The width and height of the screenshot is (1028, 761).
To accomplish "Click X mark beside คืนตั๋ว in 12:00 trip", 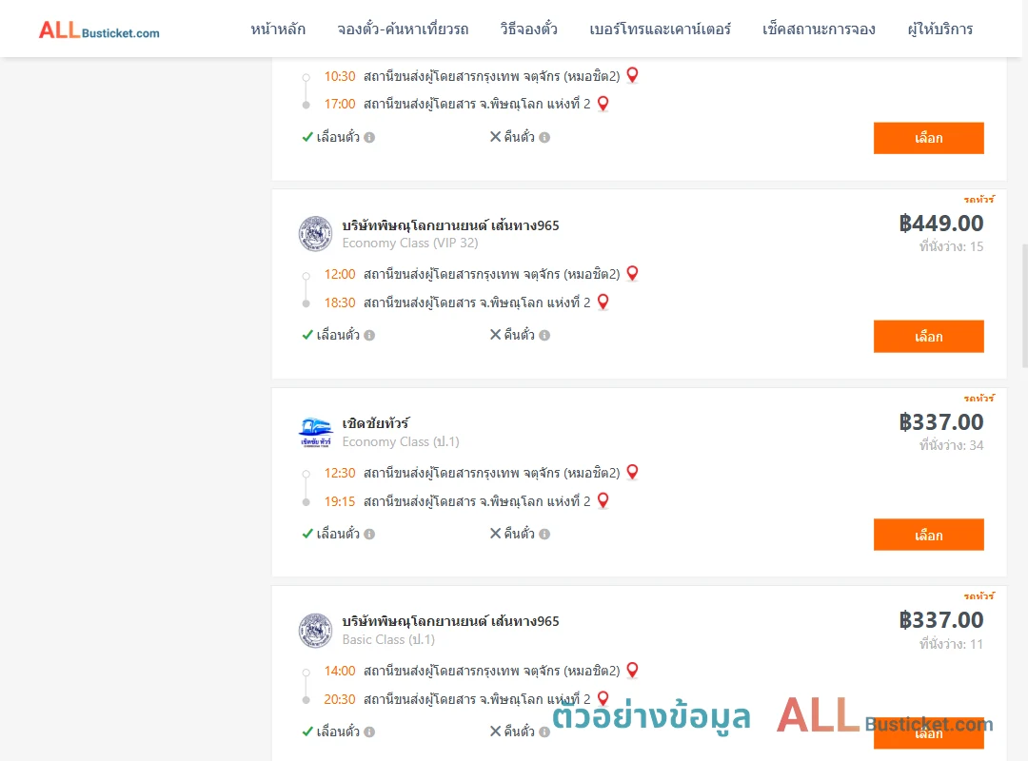I will (496, 335).
